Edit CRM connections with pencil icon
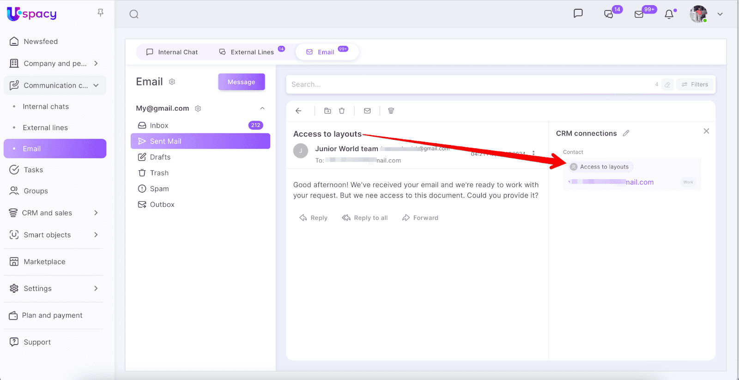Screen dimensions: 739x380 point(626,133)
